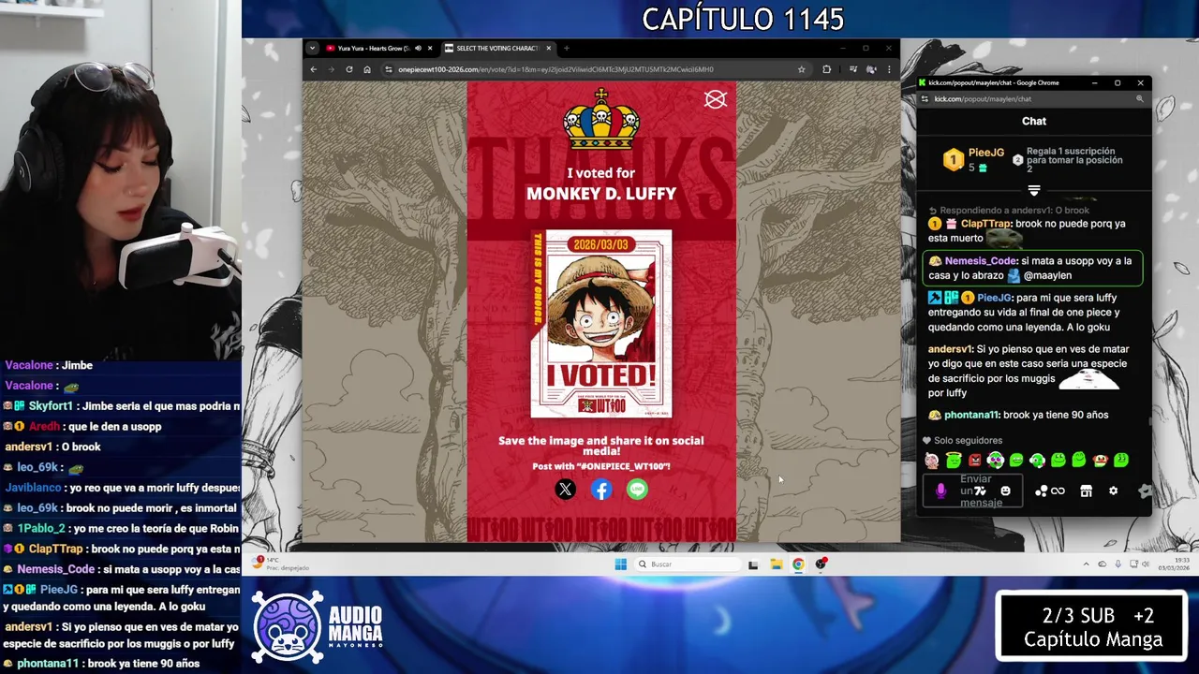Open the media controls button
This screenshot has width=1199, height=674.
[x=853, y=69]
